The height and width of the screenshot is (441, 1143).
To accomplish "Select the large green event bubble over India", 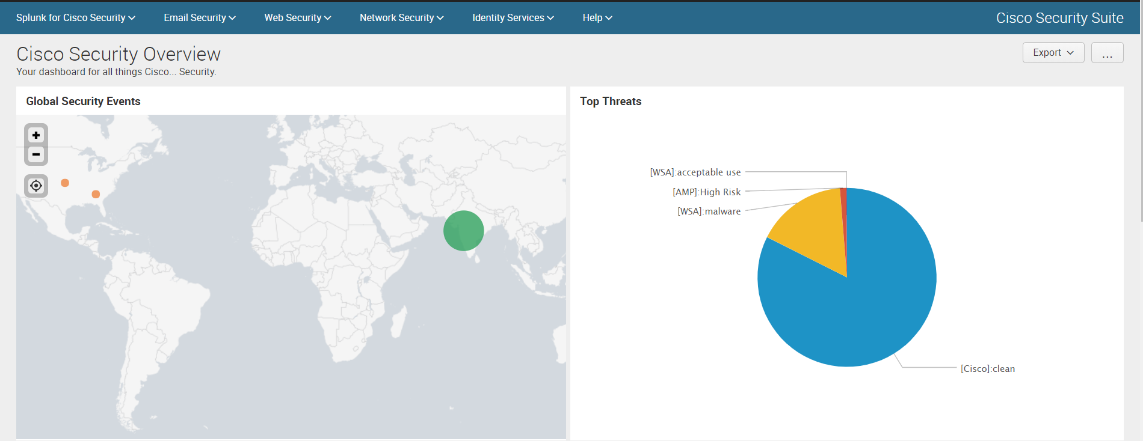I will [x=464, y=231].
